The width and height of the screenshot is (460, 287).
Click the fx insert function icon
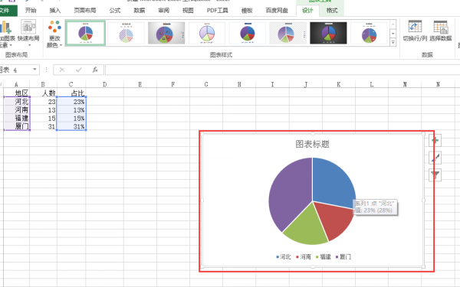coord(95,70)
